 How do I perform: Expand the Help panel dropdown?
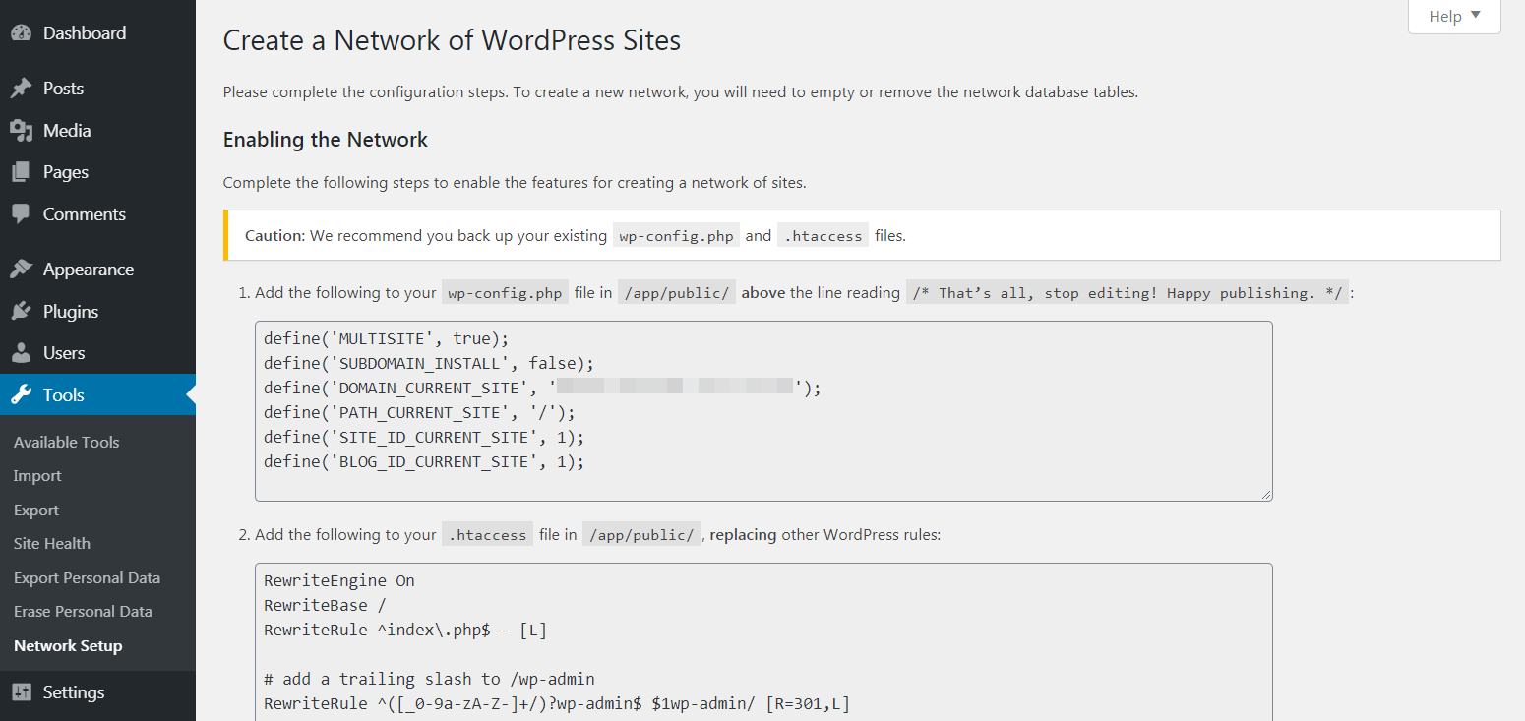1453,16
